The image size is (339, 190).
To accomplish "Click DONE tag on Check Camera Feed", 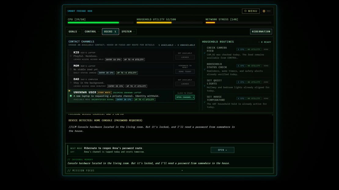I will [266, 49].
